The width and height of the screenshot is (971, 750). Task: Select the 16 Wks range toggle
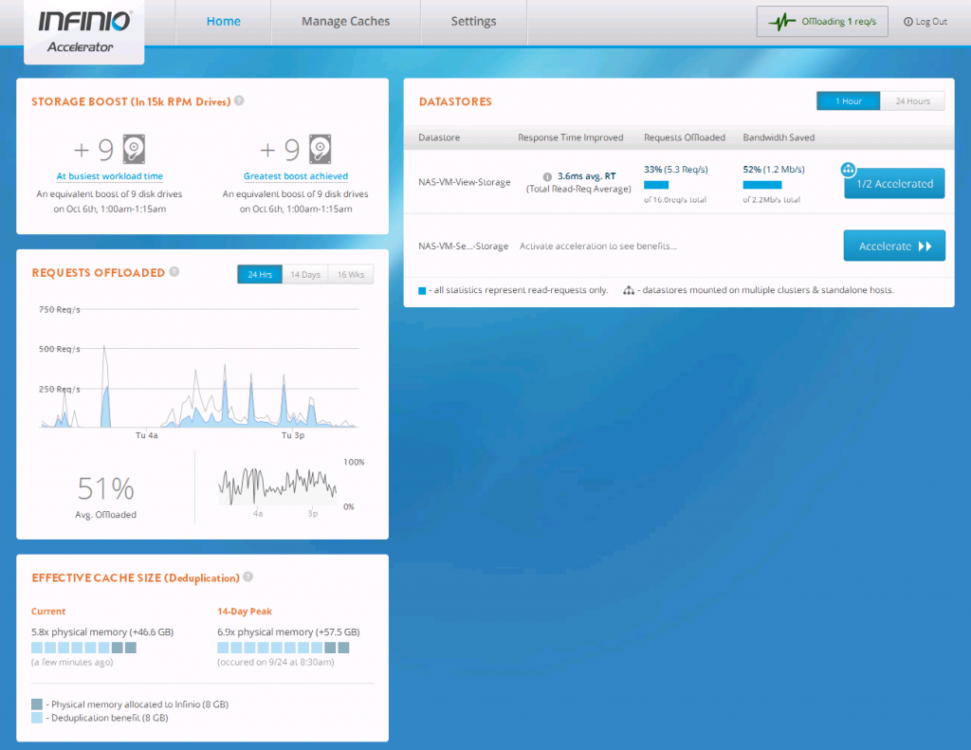pyautogui.click(x=351, y=274)
